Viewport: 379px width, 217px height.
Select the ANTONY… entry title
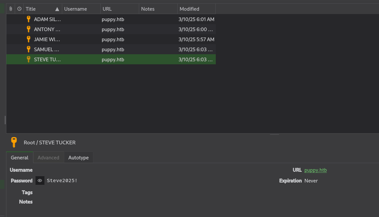point(47,29)
